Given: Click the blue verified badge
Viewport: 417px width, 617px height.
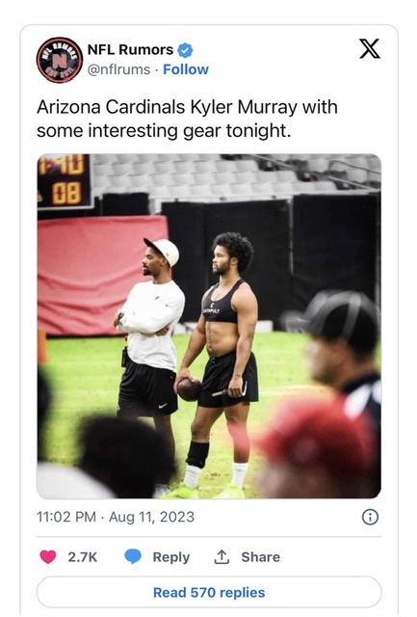Looking at the screenshot, I should point(185,50).
